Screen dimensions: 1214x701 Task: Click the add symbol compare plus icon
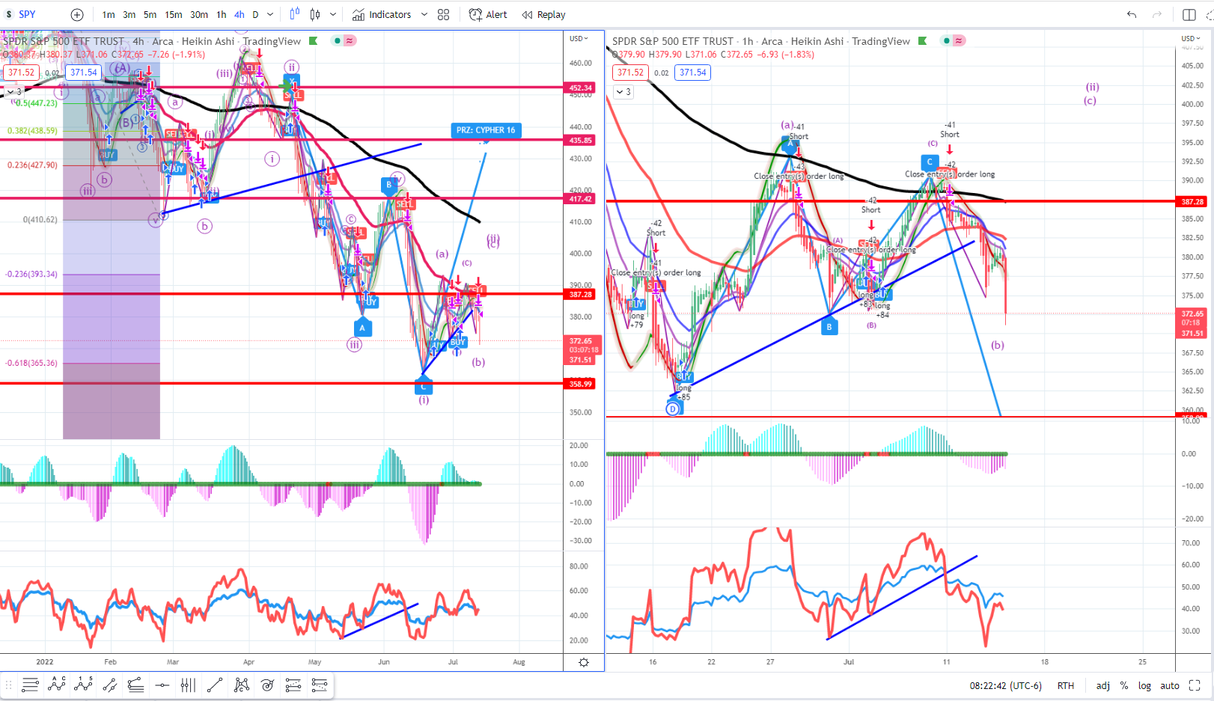(77, 14)
